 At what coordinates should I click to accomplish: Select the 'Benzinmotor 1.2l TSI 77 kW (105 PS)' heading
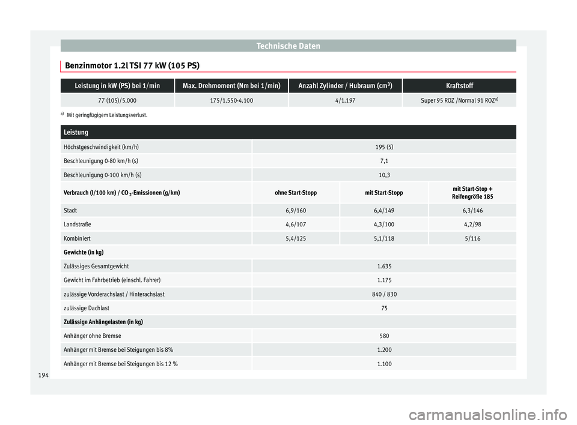tap(132, 65)
